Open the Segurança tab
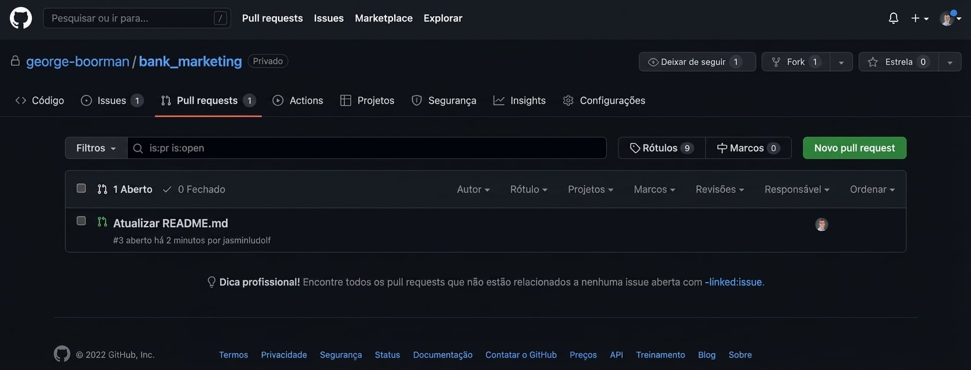Image resolution: width=971 pixels, height=370 pixels. click(444, 101)
